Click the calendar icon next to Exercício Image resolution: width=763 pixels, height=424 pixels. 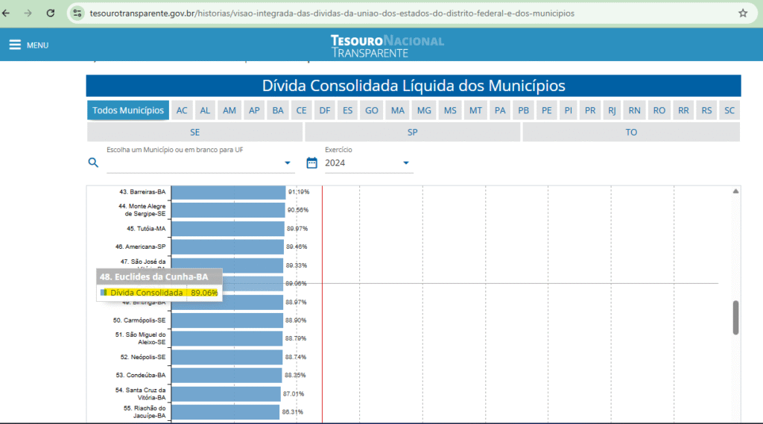(312, 162)
